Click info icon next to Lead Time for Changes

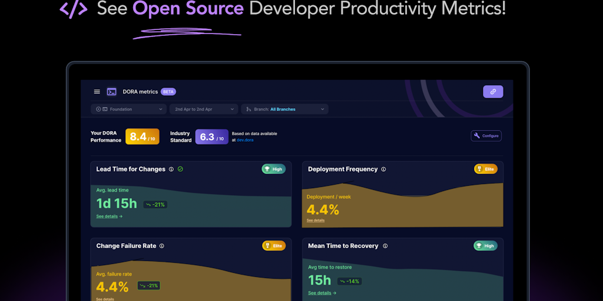point(171,169)
